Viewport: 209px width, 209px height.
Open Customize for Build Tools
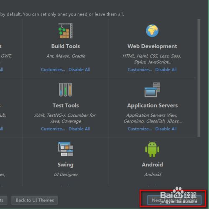click(x=53, y=69)
